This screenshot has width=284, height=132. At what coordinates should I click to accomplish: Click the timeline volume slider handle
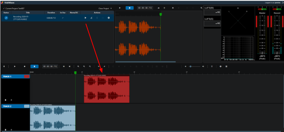click(190, 67)
